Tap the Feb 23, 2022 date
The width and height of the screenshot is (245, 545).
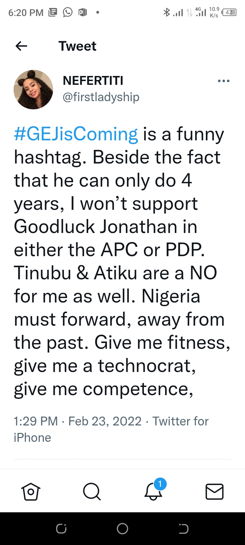coord(105,421)
